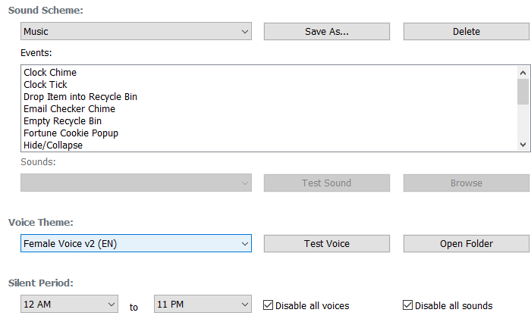Click the Save As... button

coord(326,31)
